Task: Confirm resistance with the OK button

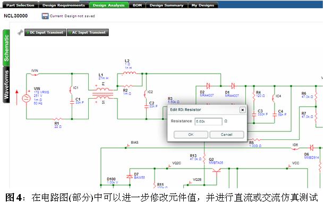Action: 191,135
